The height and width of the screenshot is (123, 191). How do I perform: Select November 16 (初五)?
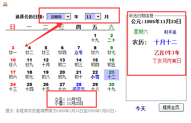[112, 63]
